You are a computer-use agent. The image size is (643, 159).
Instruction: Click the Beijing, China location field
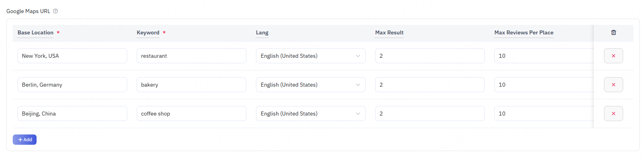(72, 114)
